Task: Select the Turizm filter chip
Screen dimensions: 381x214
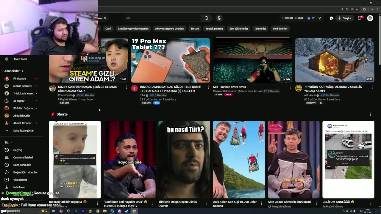Action: 195,29
